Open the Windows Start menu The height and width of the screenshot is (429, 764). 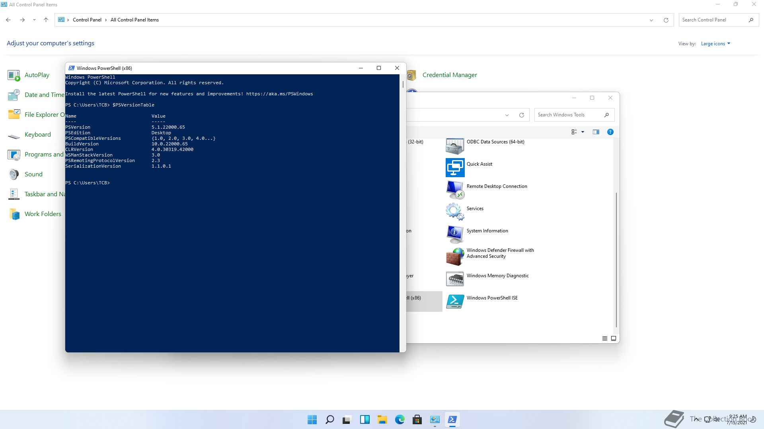click(312, 419)
